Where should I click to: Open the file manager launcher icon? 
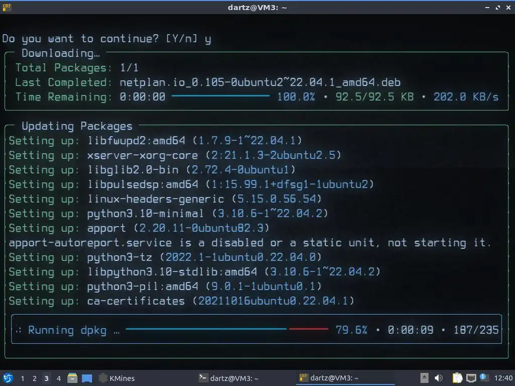72,378
